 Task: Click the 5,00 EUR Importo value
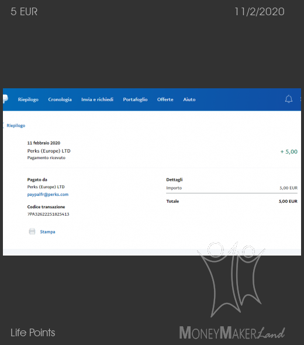[x=289, y=188]
